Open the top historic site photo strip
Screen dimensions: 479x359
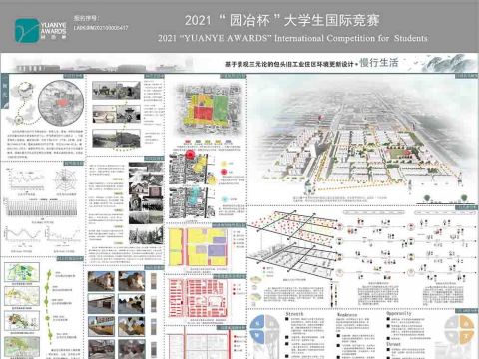pos(116,90)
